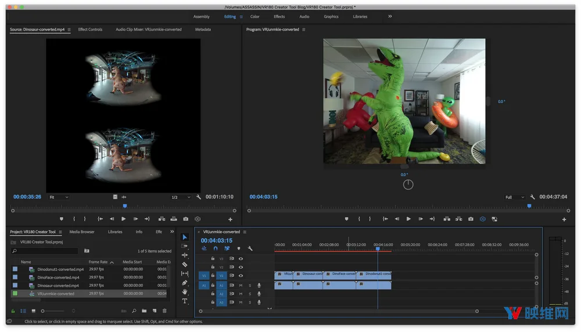
Task: Switch to the Audio workspace
Action: click(x=304, y=17)
